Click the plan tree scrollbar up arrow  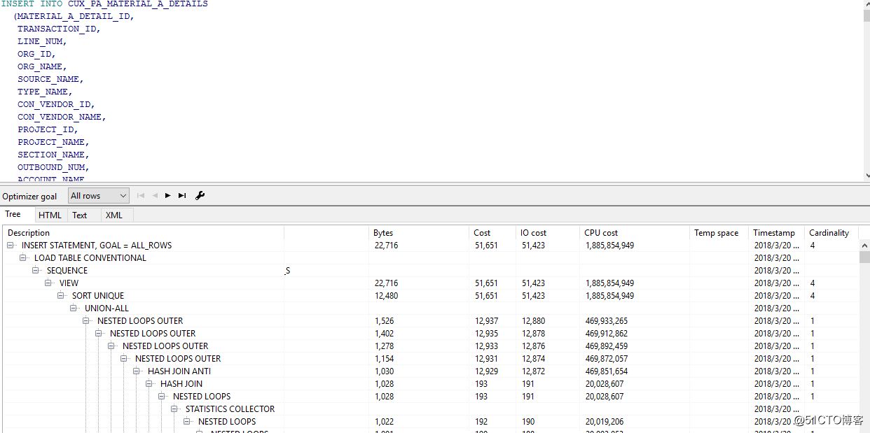point(864,246)
